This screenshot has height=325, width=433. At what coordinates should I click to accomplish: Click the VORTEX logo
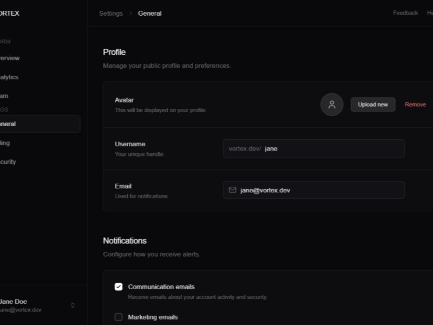coord(9,13)
